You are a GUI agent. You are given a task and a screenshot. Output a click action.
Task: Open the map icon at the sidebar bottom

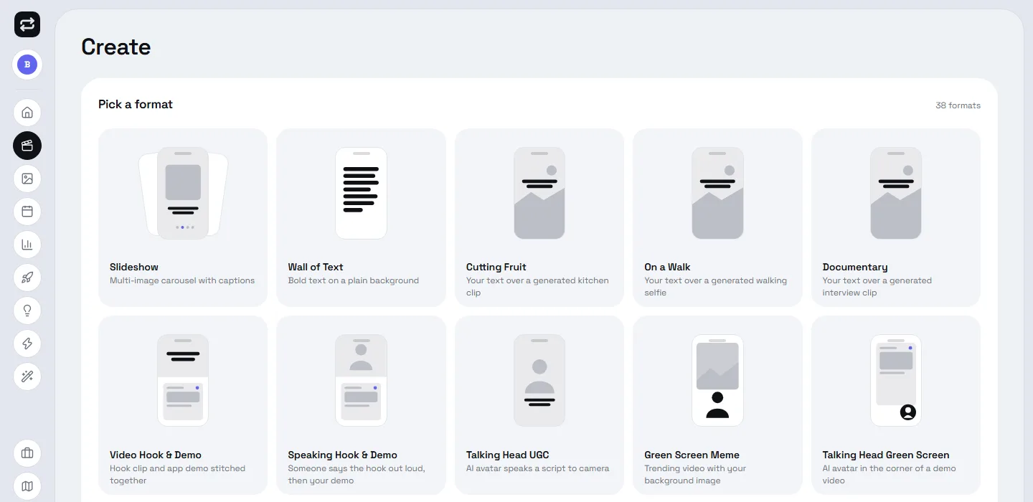[x=27, y=486]
